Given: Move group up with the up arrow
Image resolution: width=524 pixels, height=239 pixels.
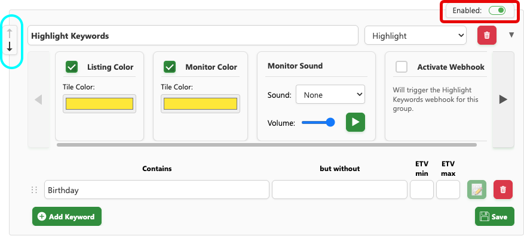Looking at the screenshot, I should pyautogui.click(x=10, y=33).
